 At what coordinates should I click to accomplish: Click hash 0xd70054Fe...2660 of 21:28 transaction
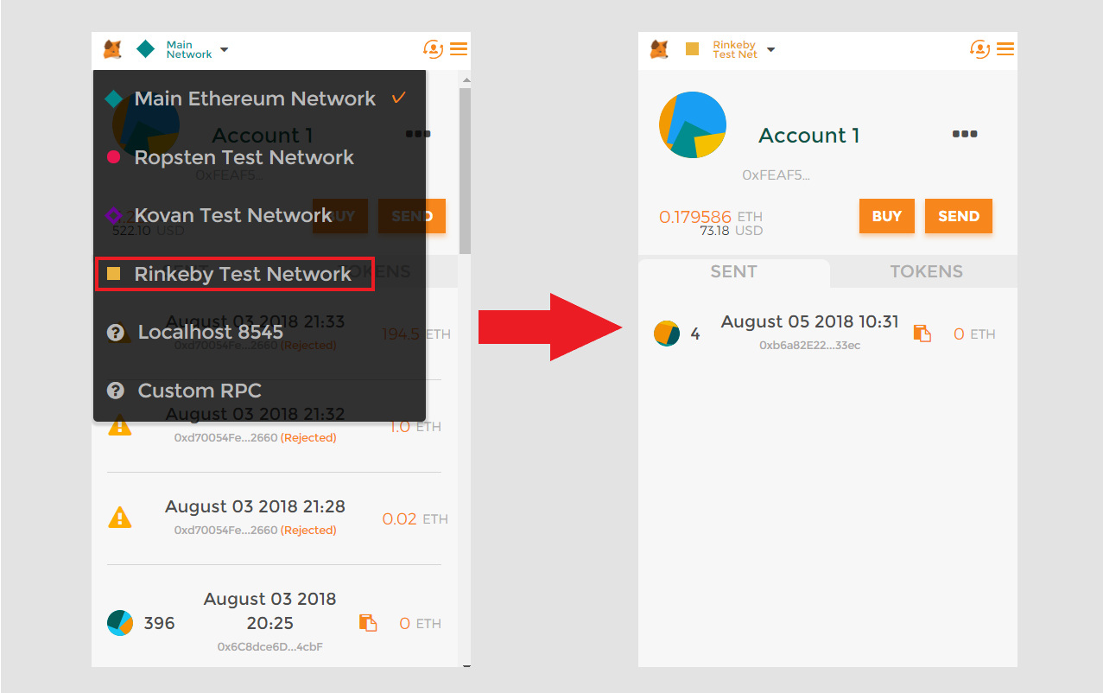click(225, 531)
